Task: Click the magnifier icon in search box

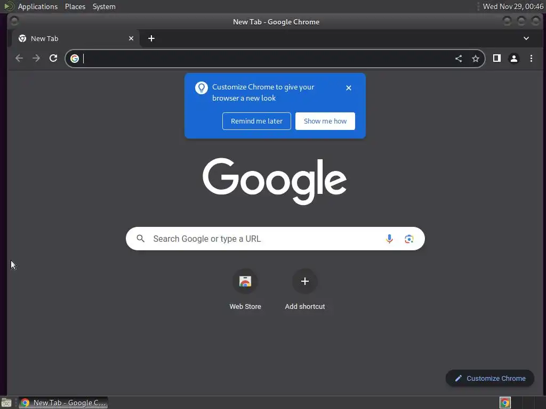Action: click(x=141, y=239)
